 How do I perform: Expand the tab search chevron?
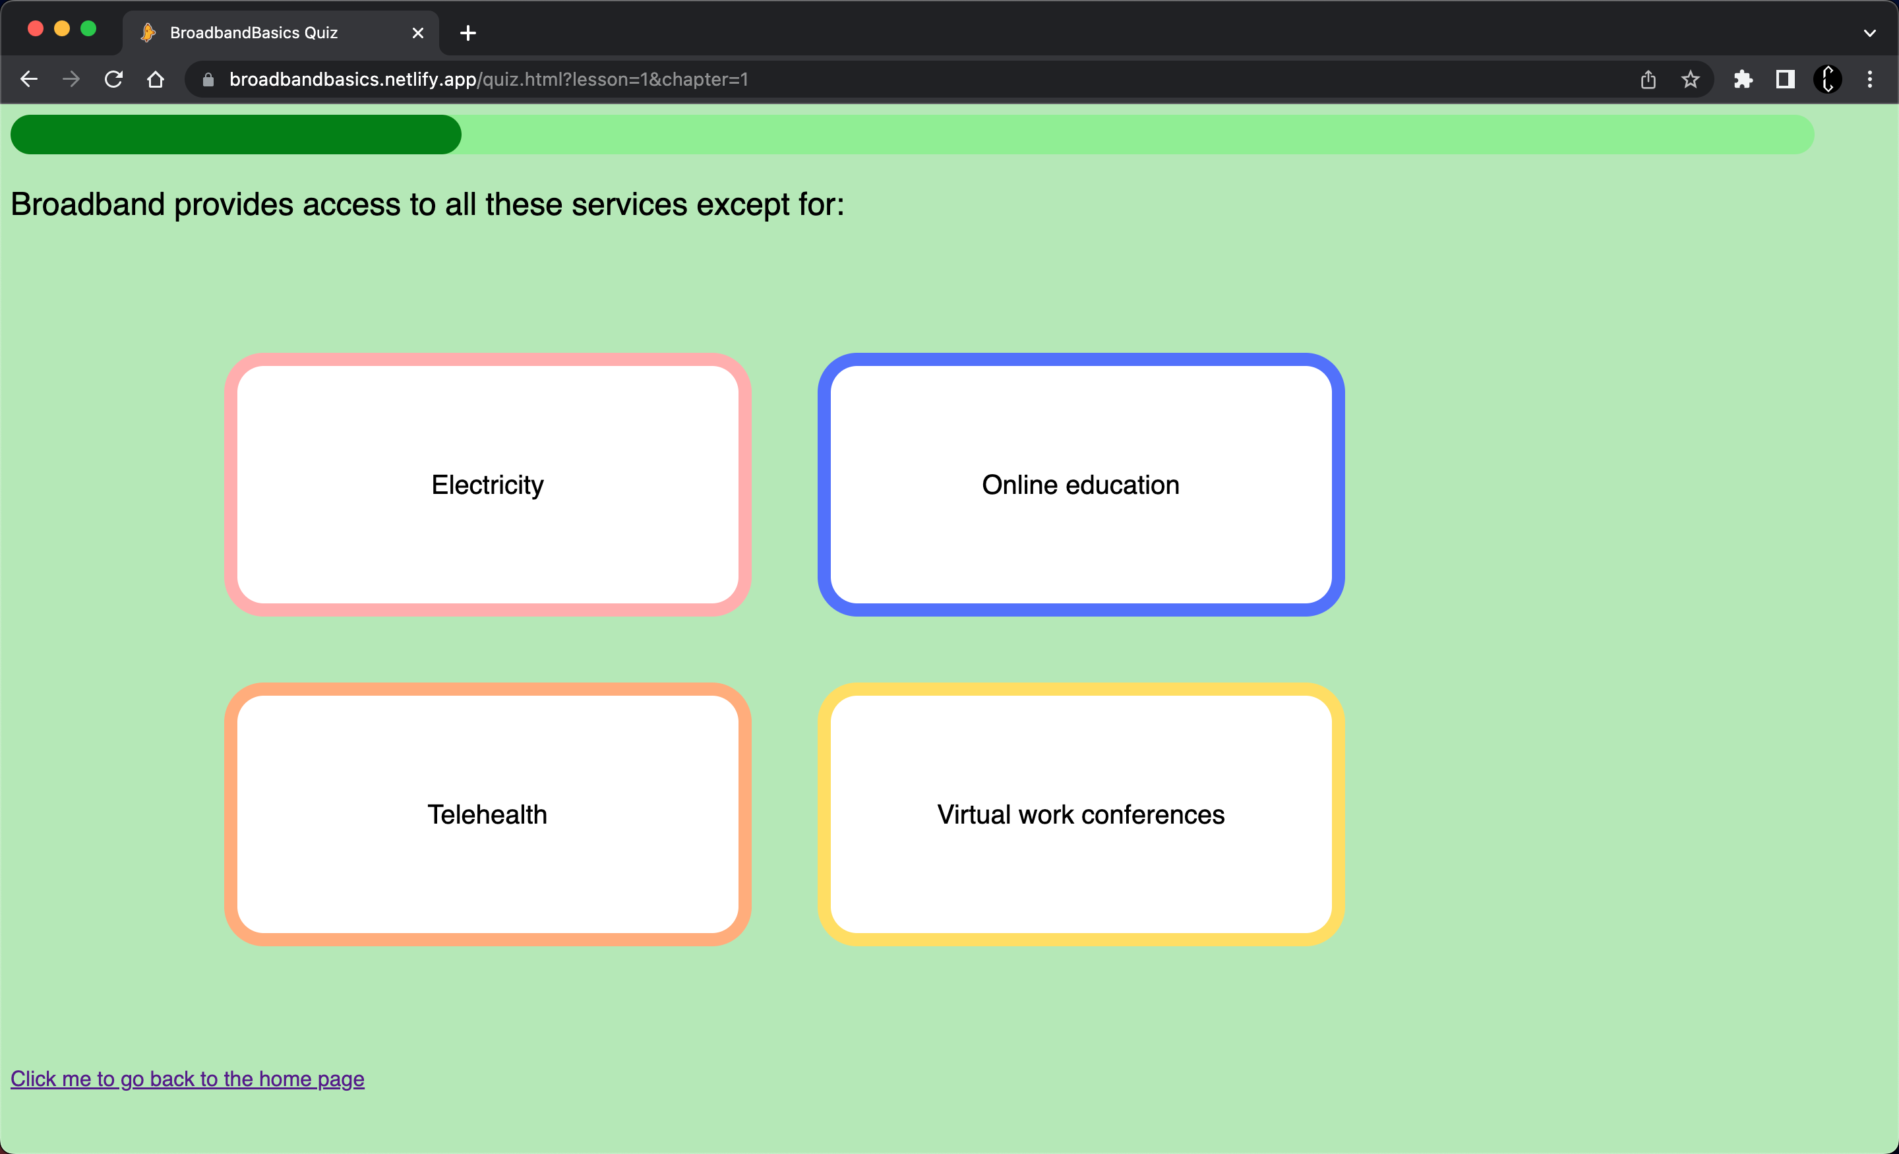click(1870, 33)
